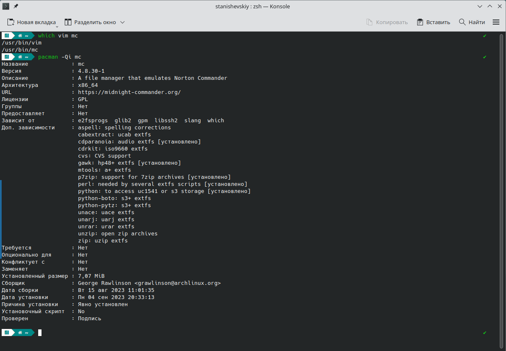Maximize the Konsole window
The height and width of the screenshot is (351, 506).
click(x=489, y=6)
